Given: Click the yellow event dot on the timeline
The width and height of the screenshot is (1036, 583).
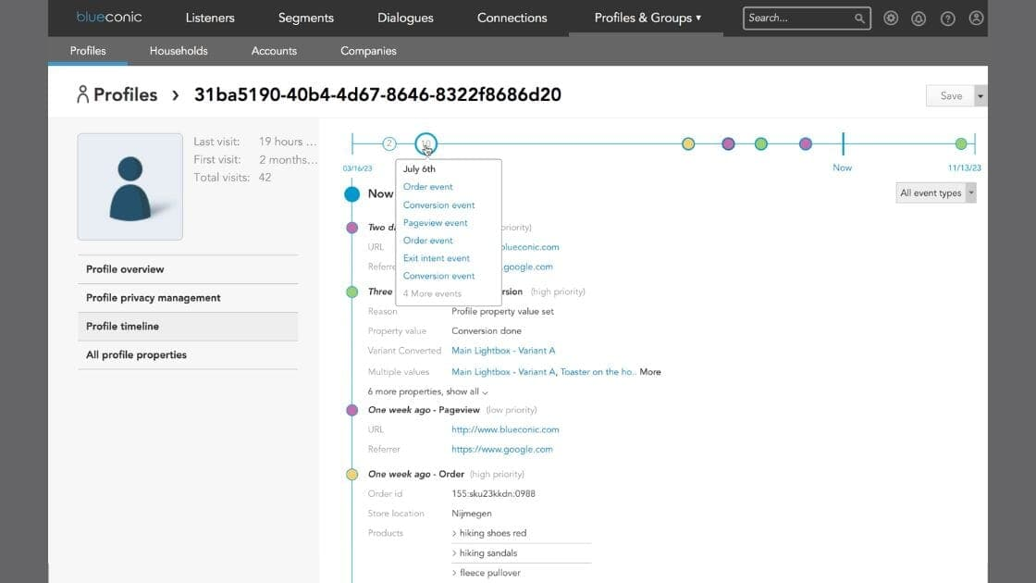Looking at the screenshot, I should point(688,143).
